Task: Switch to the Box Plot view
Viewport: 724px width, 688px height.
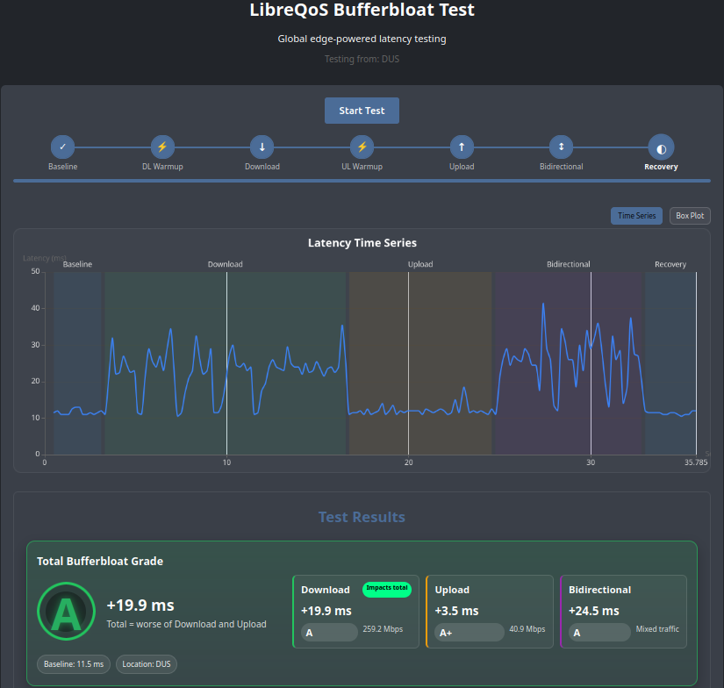Action: (690, 216)
